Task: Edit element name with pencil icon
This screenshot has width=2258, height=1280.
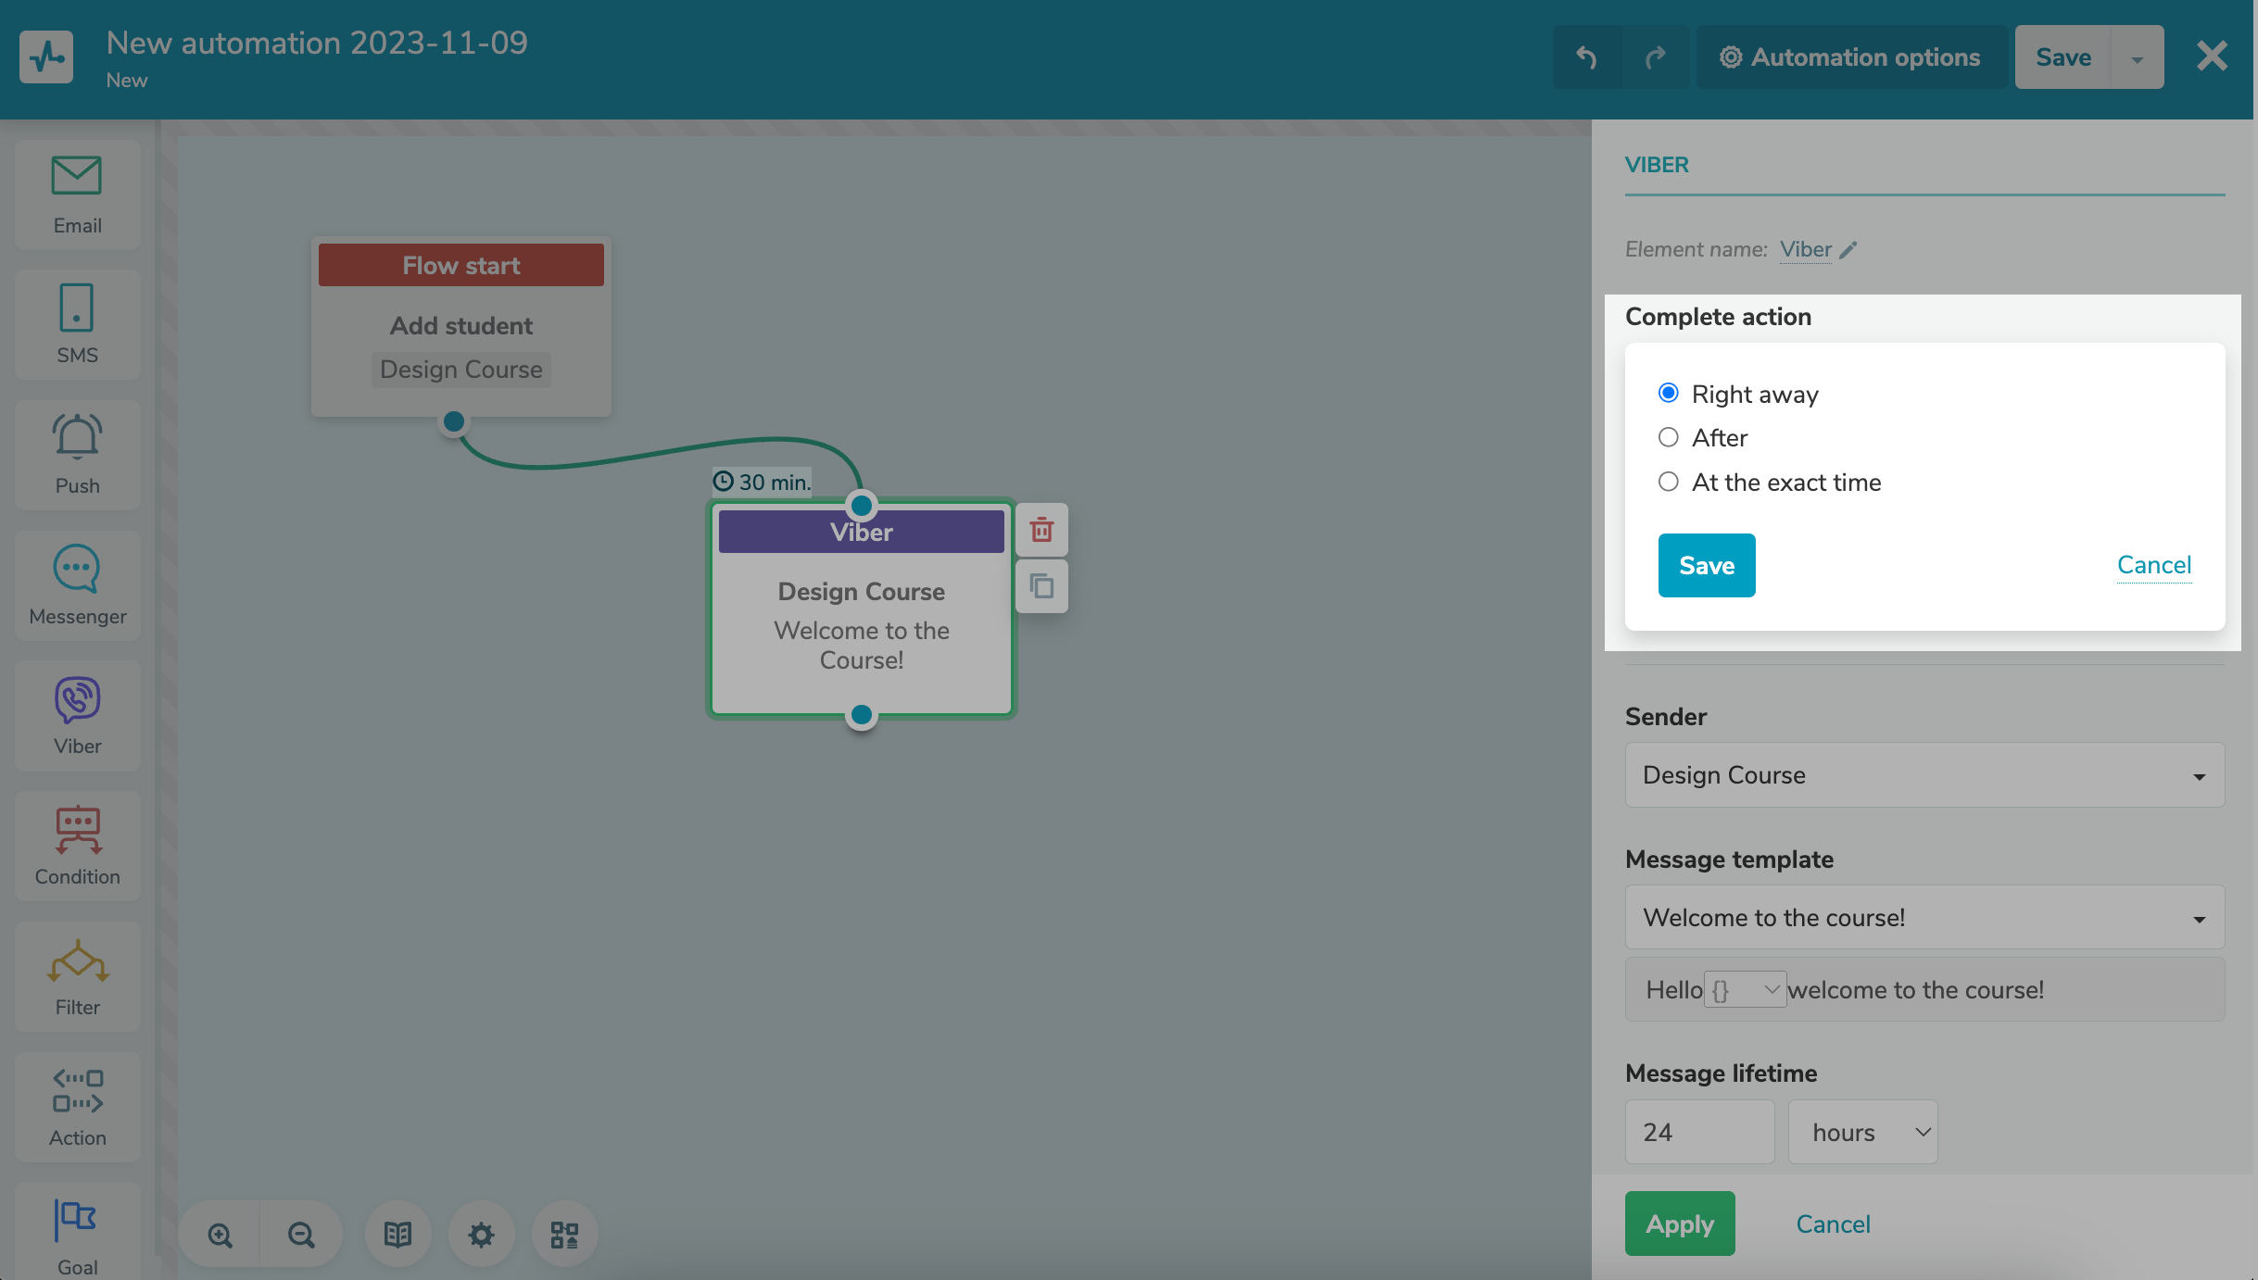Action: 1848,250
